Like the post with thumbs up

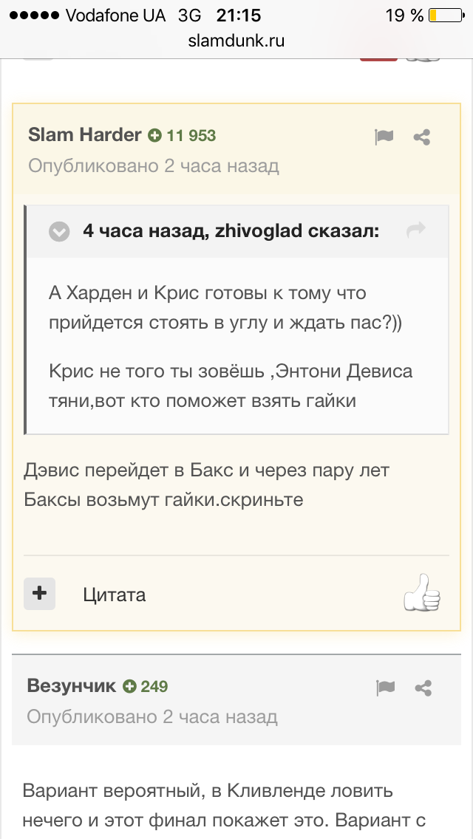point(422,593)
